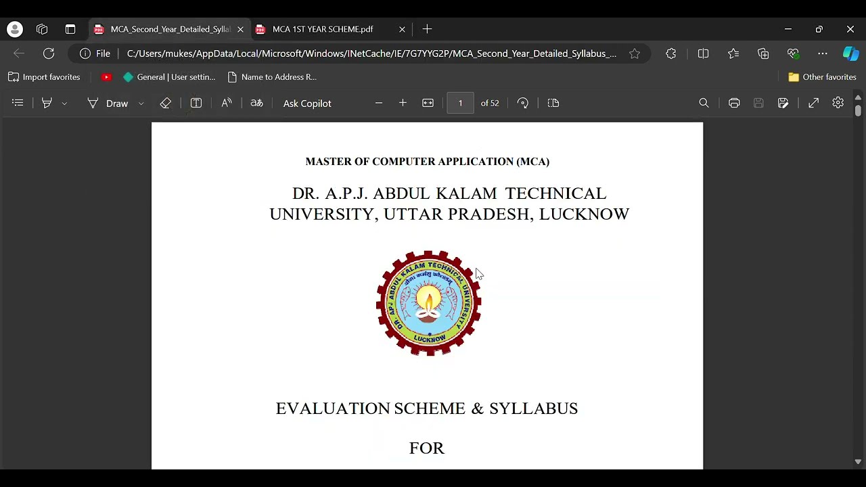
Task: Open Browser essentials heart icon
Action: [793, 53]
